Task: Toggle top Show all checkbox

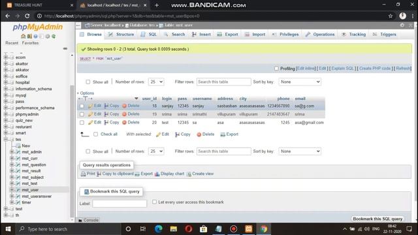Action: [88, 82]
